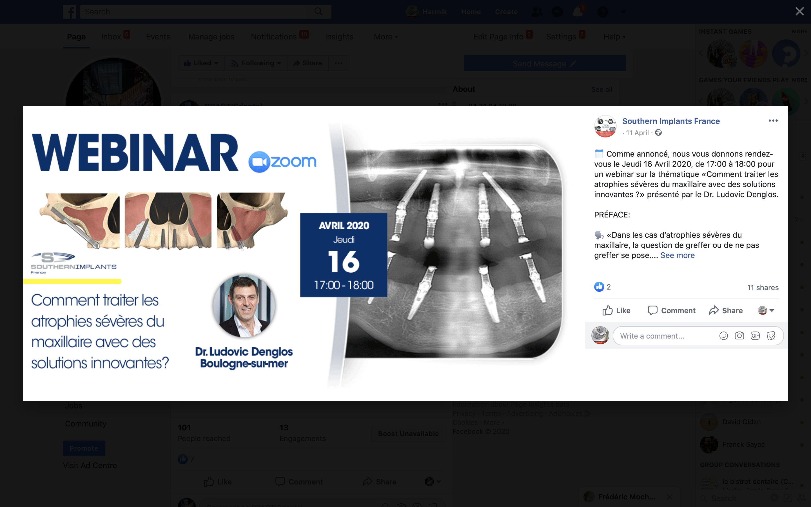The image size is (811, 507).
Task: Open the Manage jobs tab
Action: click(x=211, y=37)
